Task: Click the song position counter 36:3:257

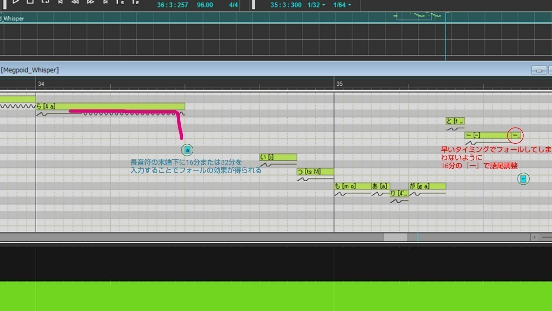Action: (174, 5)
